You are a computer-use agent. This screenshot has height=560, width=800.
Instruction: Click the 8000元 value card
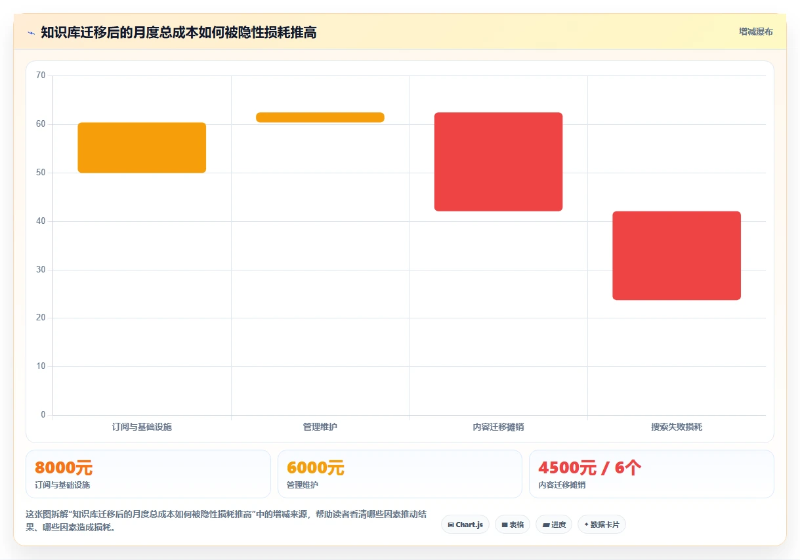coord(148,474)
